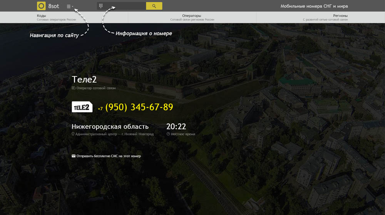
Task: Open the 'Операторы' tab
Action: tap(192, 17)
